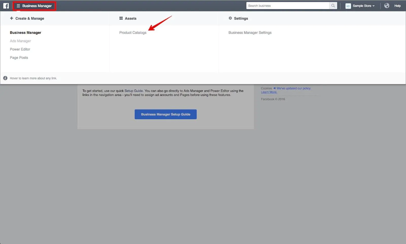The image size is (406, 244).
Task: Click the Assets grid icon
Action: 121,18
